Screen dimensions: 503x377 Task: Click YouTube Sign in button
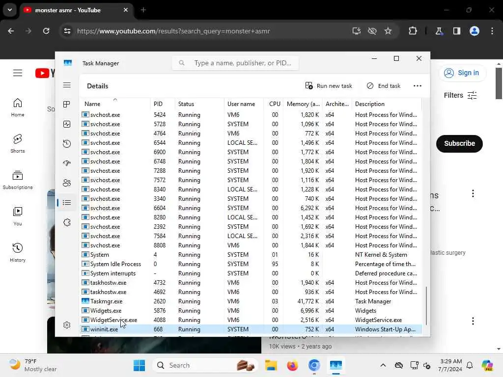pos(462,73)
